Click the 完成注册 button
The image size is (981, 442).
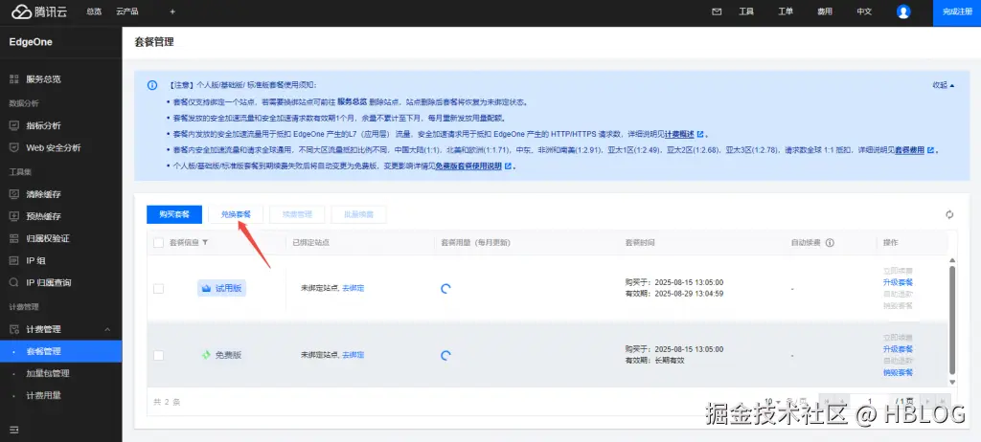(x=957, y=12)
